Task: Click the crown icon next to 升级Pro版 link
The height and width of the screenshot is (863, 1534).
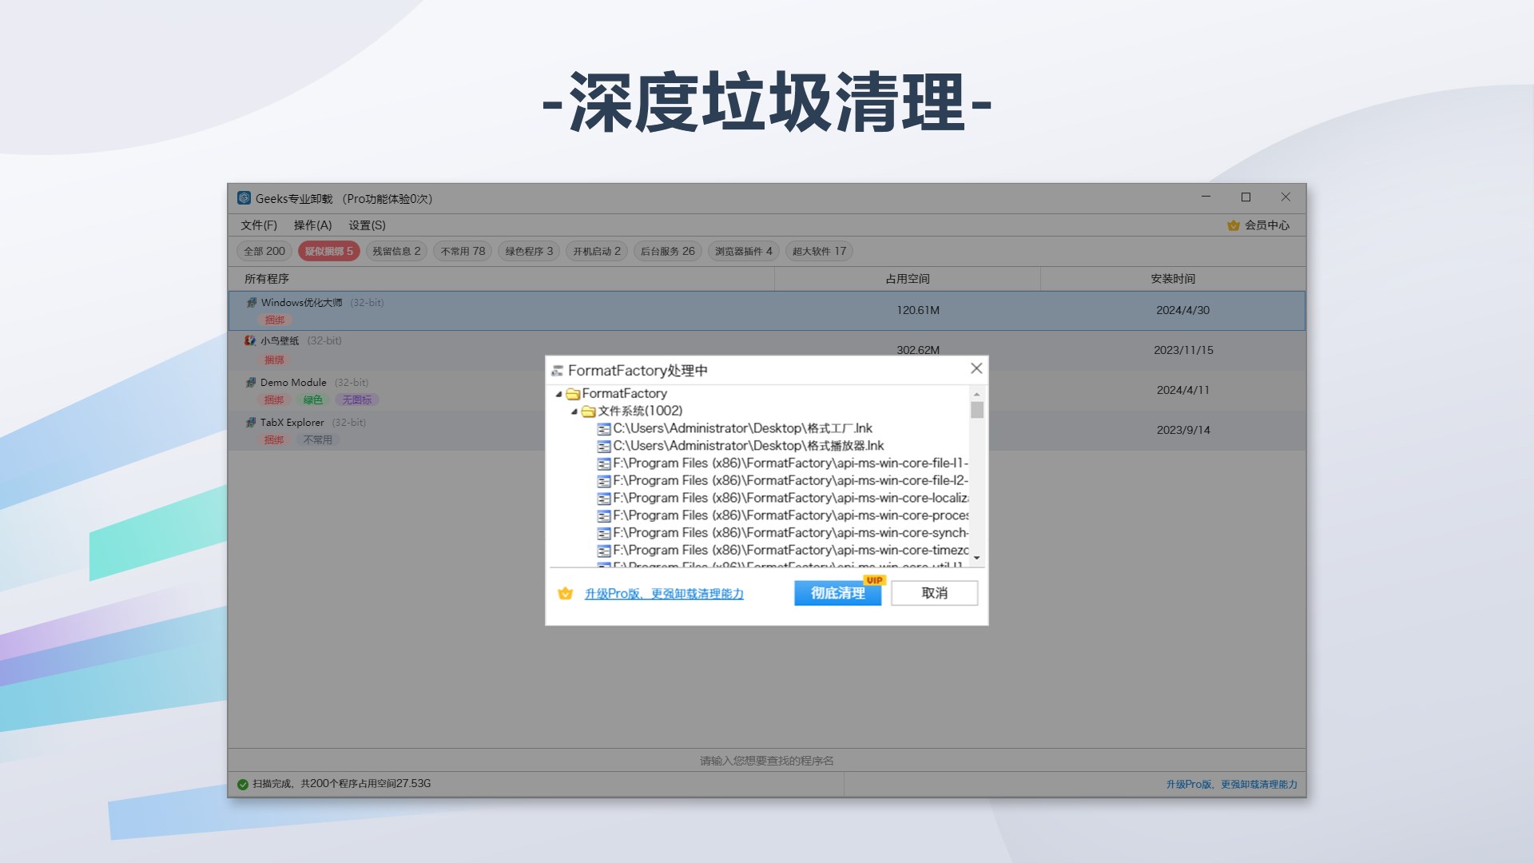Action: 565,593
